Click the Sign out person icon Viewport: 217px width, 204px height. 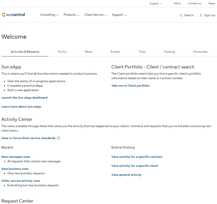(x=201, y=15)
